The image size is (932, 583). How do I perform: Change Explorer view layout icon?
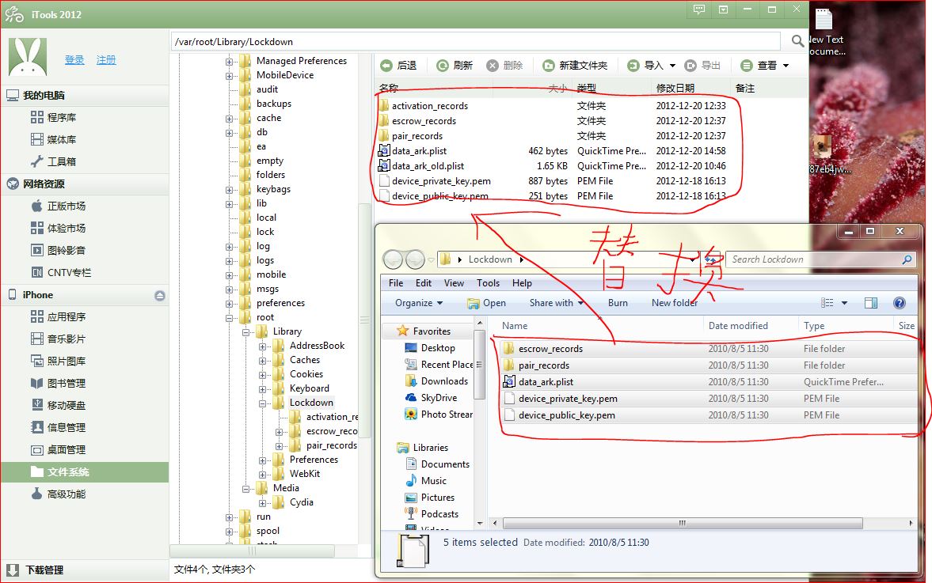pyautogui.click(x=827, y=303)
